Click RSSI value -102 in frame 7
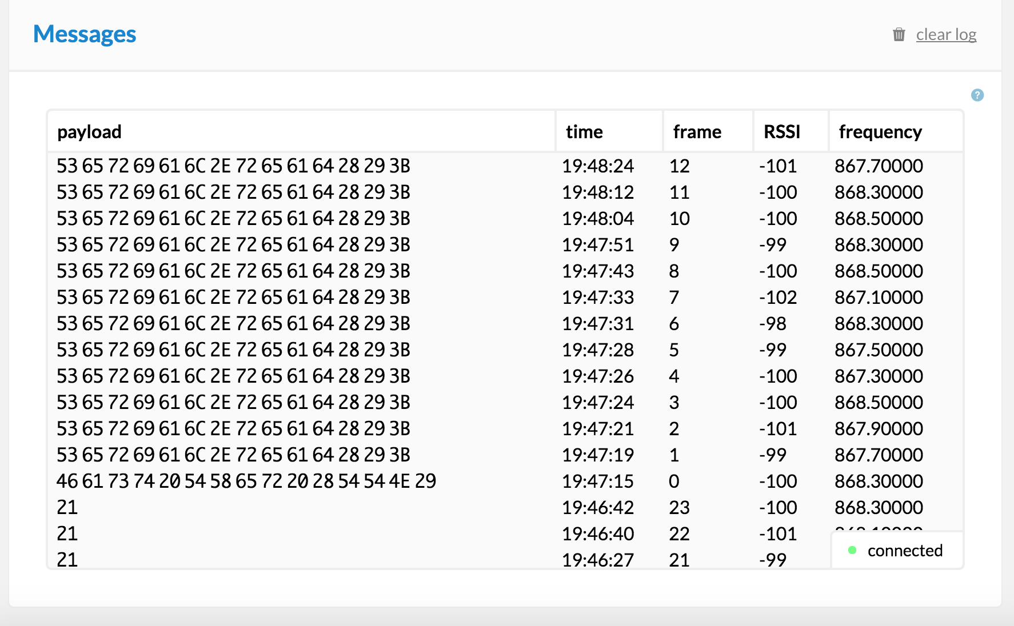 (777, 298)
